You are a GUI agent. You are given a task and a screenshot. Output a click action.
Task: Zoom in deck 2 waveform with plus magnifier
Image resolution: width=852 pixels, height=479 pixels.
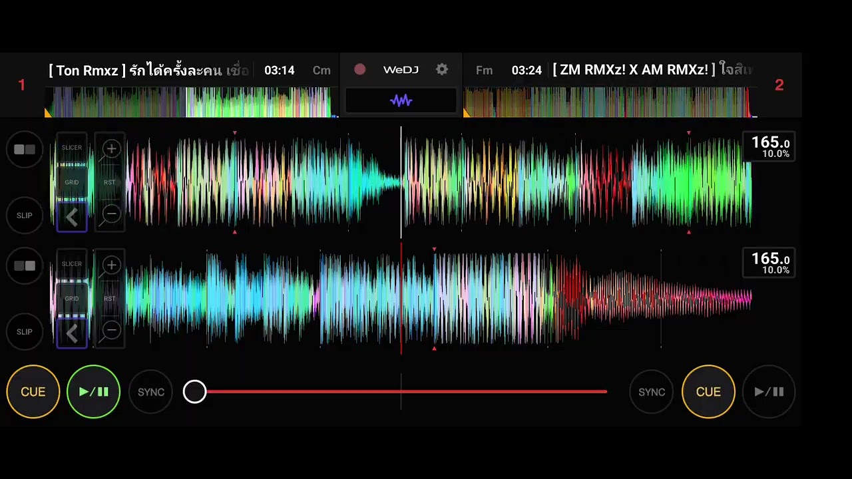[x=110, y=266]
